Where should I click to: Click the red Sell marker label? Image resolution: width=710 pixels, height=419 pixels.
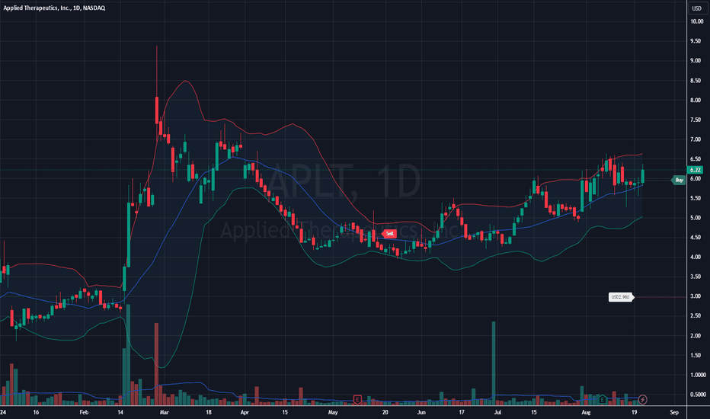point(389,234)
